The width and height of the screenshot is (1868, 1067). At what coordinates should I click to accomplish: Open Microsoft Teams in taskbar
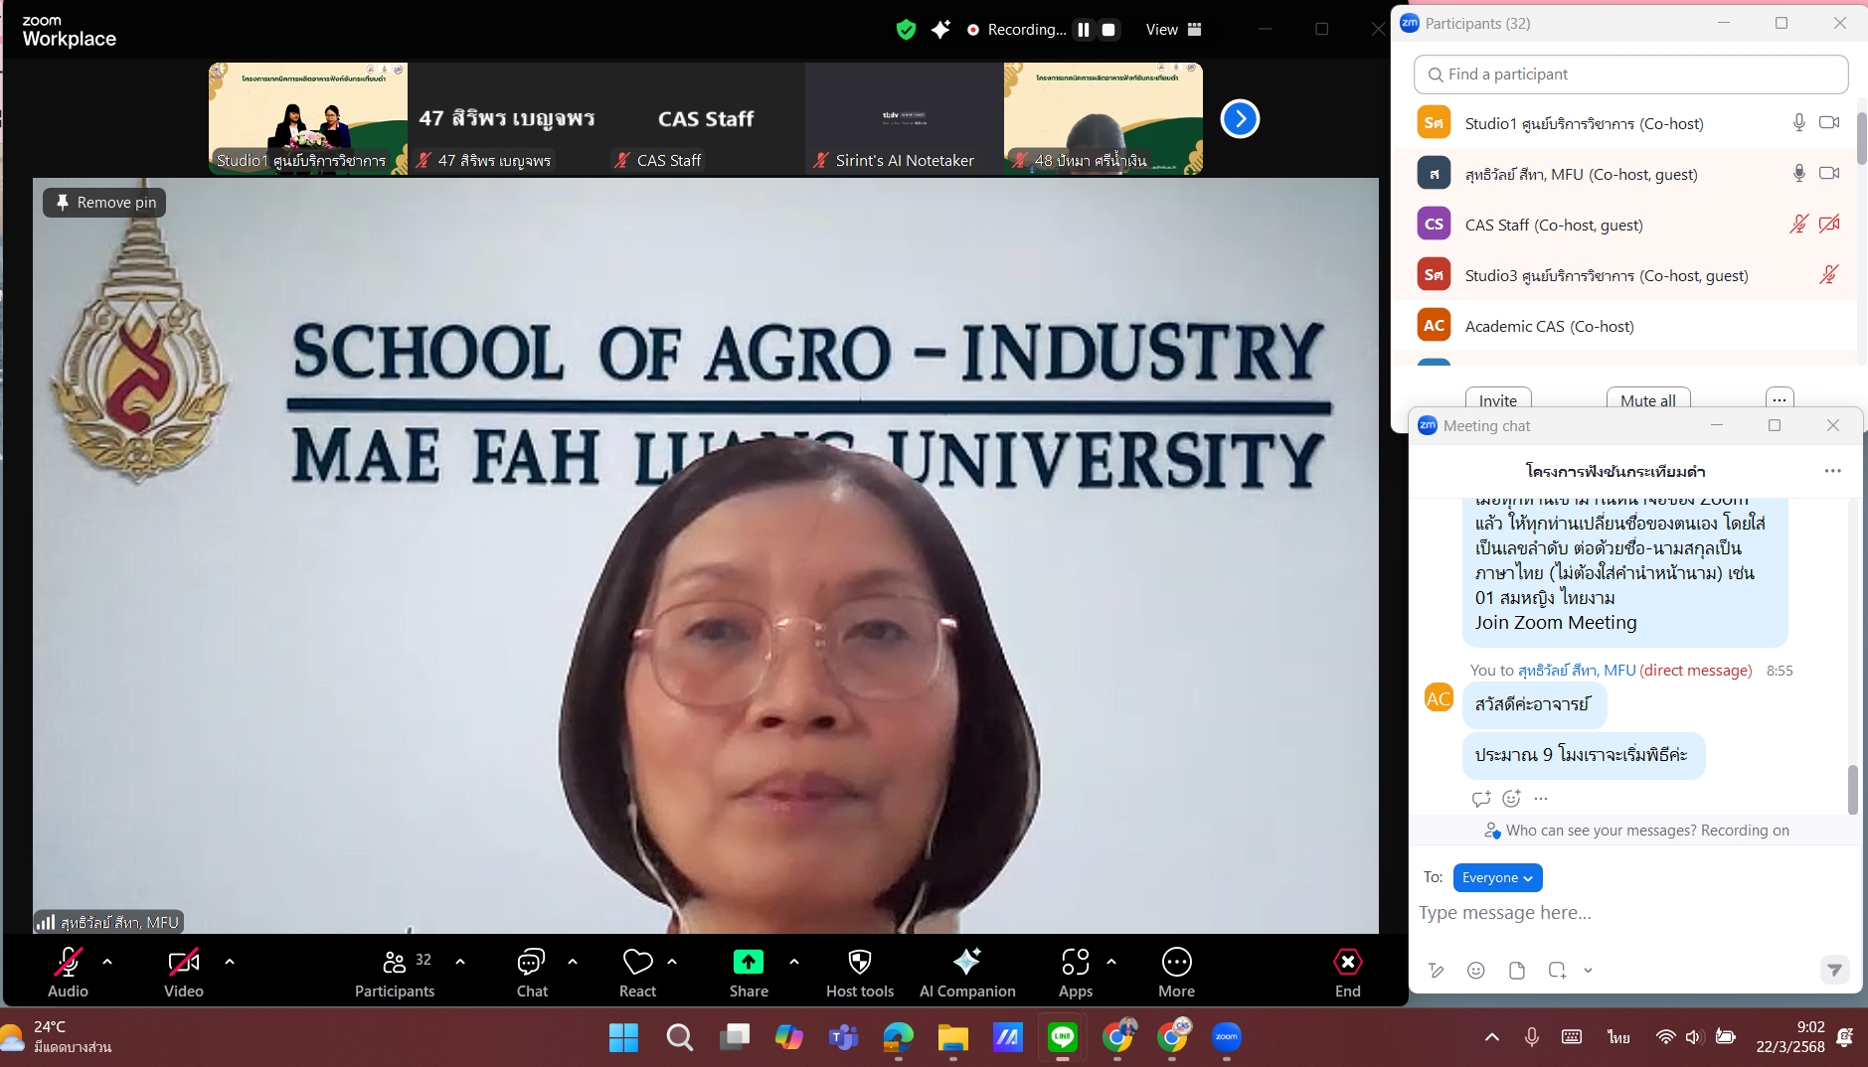tap(844, 1037)
